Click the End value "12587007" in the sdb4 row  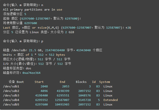[62, 100]
